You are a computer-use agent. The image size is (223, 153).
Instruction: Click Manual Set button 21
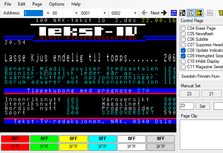click(211, 94)
